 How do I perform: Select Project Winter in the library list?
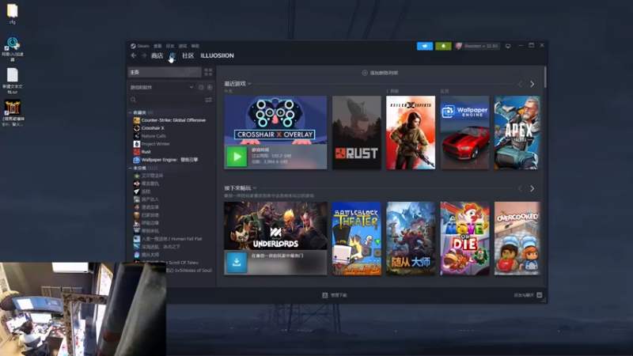click(x=152, y=144)
